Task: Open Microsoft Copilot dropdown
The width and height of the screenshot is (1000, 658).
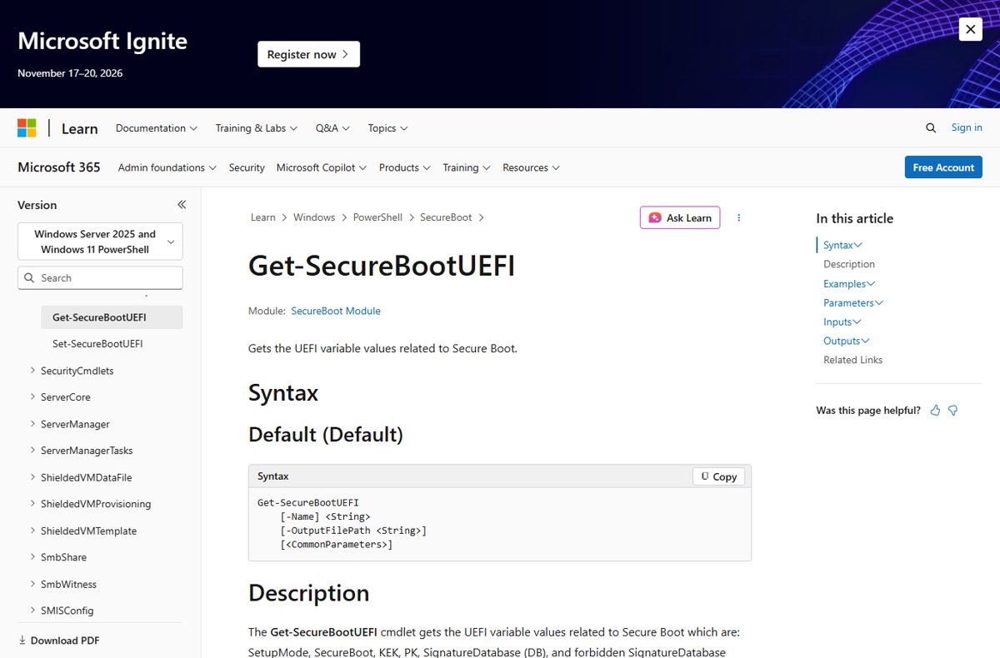Action: pyautogui.click(x=322, y=167)
